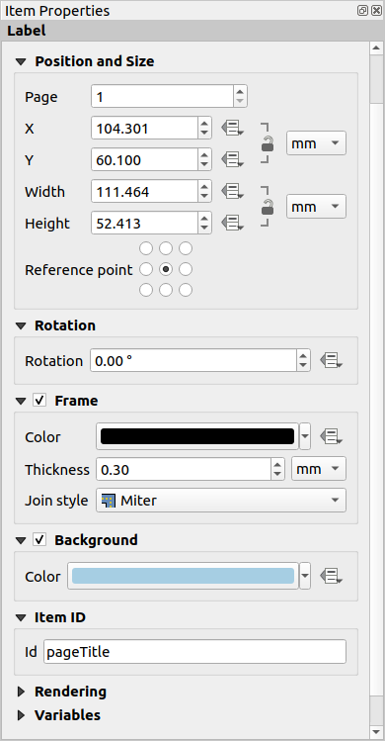Screen dimensions: 385x741
Task: Increase the Width with up arrow
Action: point(204,186)
